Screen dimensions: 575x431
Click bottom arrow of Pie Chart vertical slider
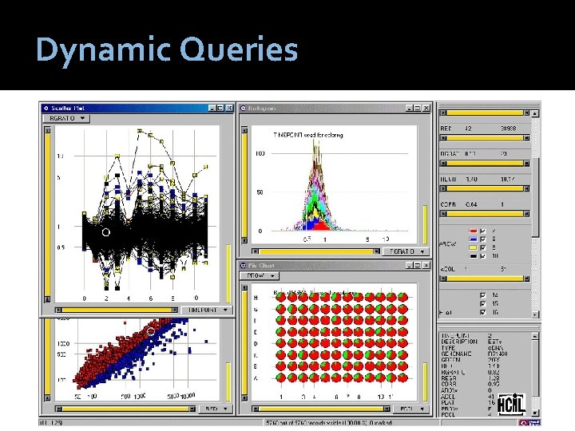pyautogui.click(x=244, y=397)
